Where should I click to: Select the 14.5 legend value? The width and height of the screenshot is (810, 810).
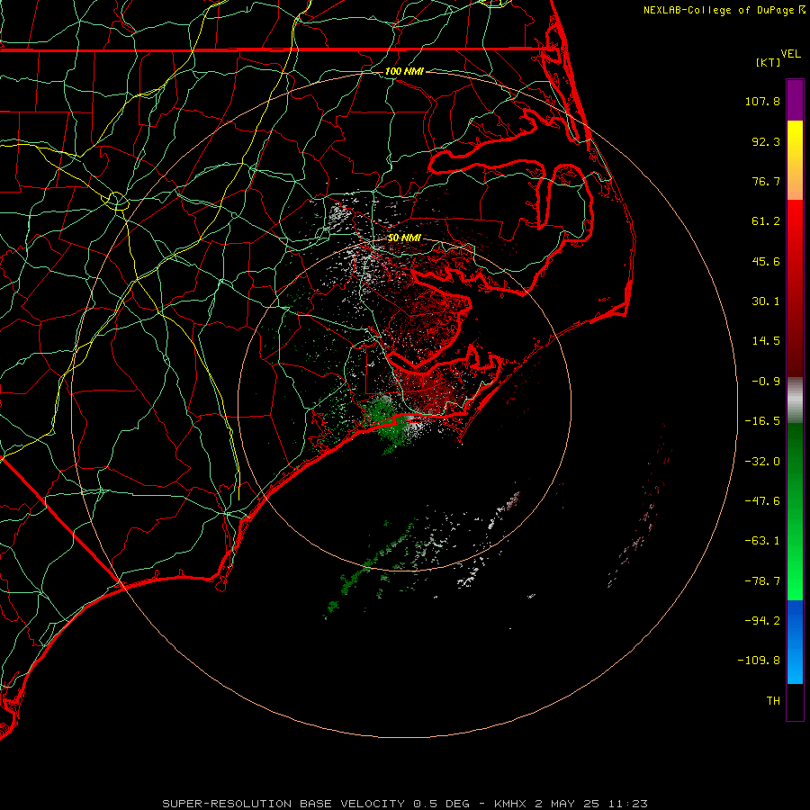pyautogui.click(x=766, y=341)
